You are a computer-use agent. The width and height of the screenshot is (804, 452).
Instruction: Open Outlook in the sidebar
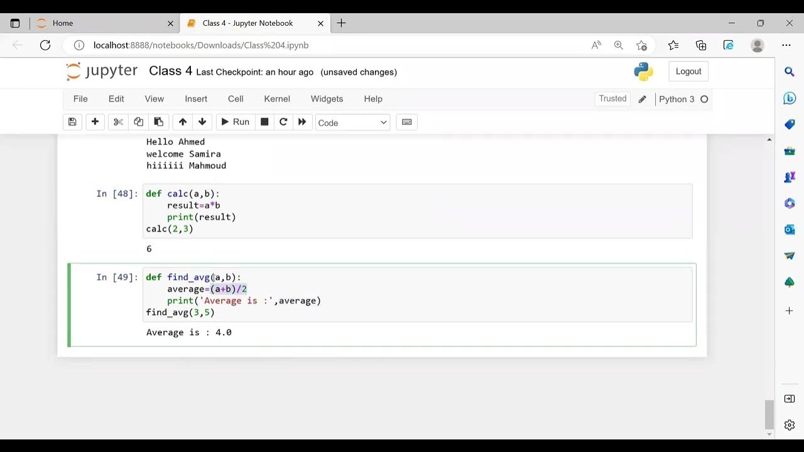click(x=790, y=230)
